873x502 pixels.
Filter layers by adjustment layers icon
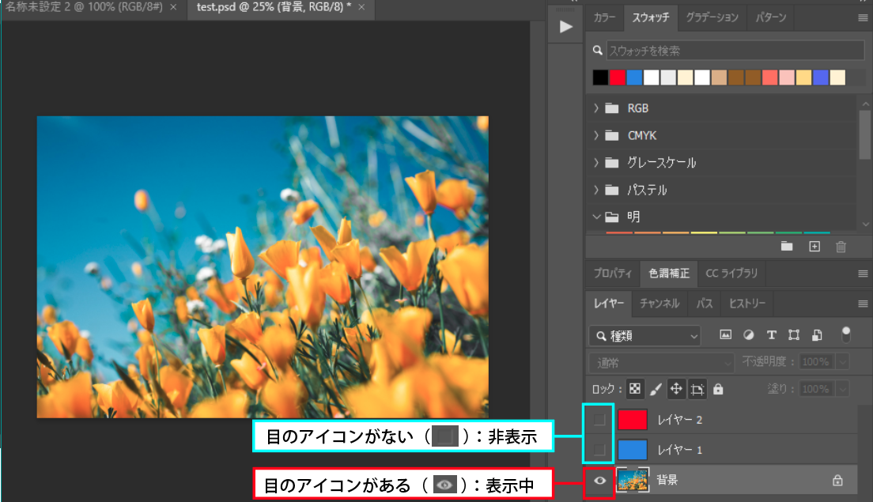click(749, 334)
